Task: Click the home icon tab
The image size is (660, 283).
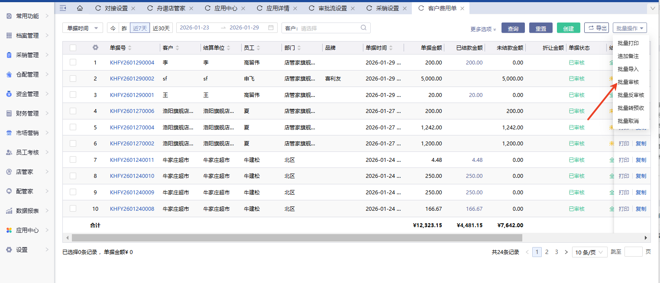Action: click(80, 8)
